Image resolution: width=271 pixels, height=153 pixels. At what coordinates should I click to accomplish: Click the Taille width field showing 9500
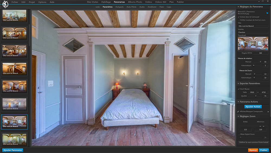point(252,92)
